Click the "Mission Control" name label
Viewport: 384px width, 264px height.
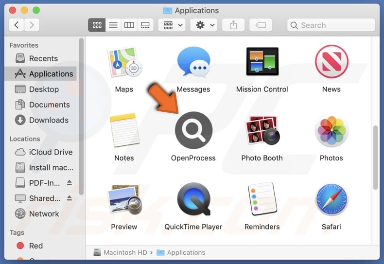point(262,89)
